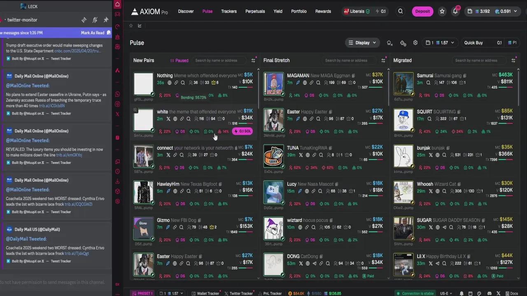Open notification settings in twitter-monitor header

tap(95, 20)
